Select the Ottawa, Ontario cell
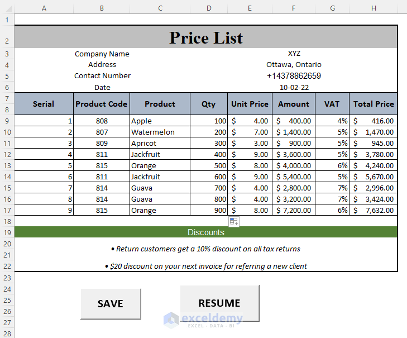The width and height of the screenshot is (407, 338). click(x=294, y=64)
